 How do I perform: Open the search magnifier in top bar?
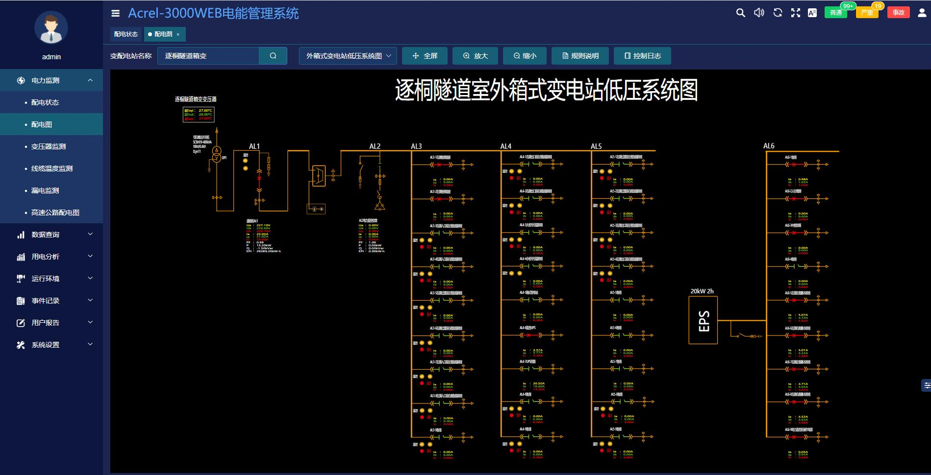click(x=740, y=13)
